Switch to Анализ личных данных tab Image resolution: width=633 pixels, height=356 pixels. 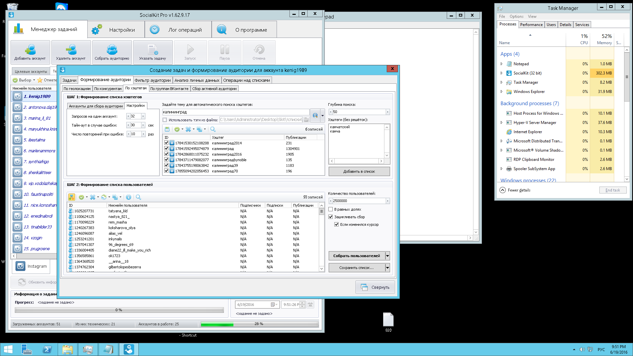pos(197,80)
